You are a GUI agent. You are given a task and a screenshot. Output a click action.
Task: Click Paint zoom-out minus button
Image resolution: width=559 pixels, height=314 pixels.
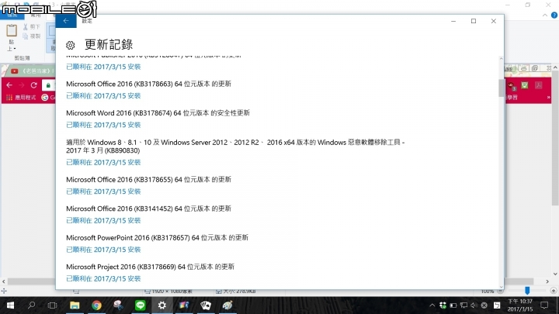(x=501, y=292)
